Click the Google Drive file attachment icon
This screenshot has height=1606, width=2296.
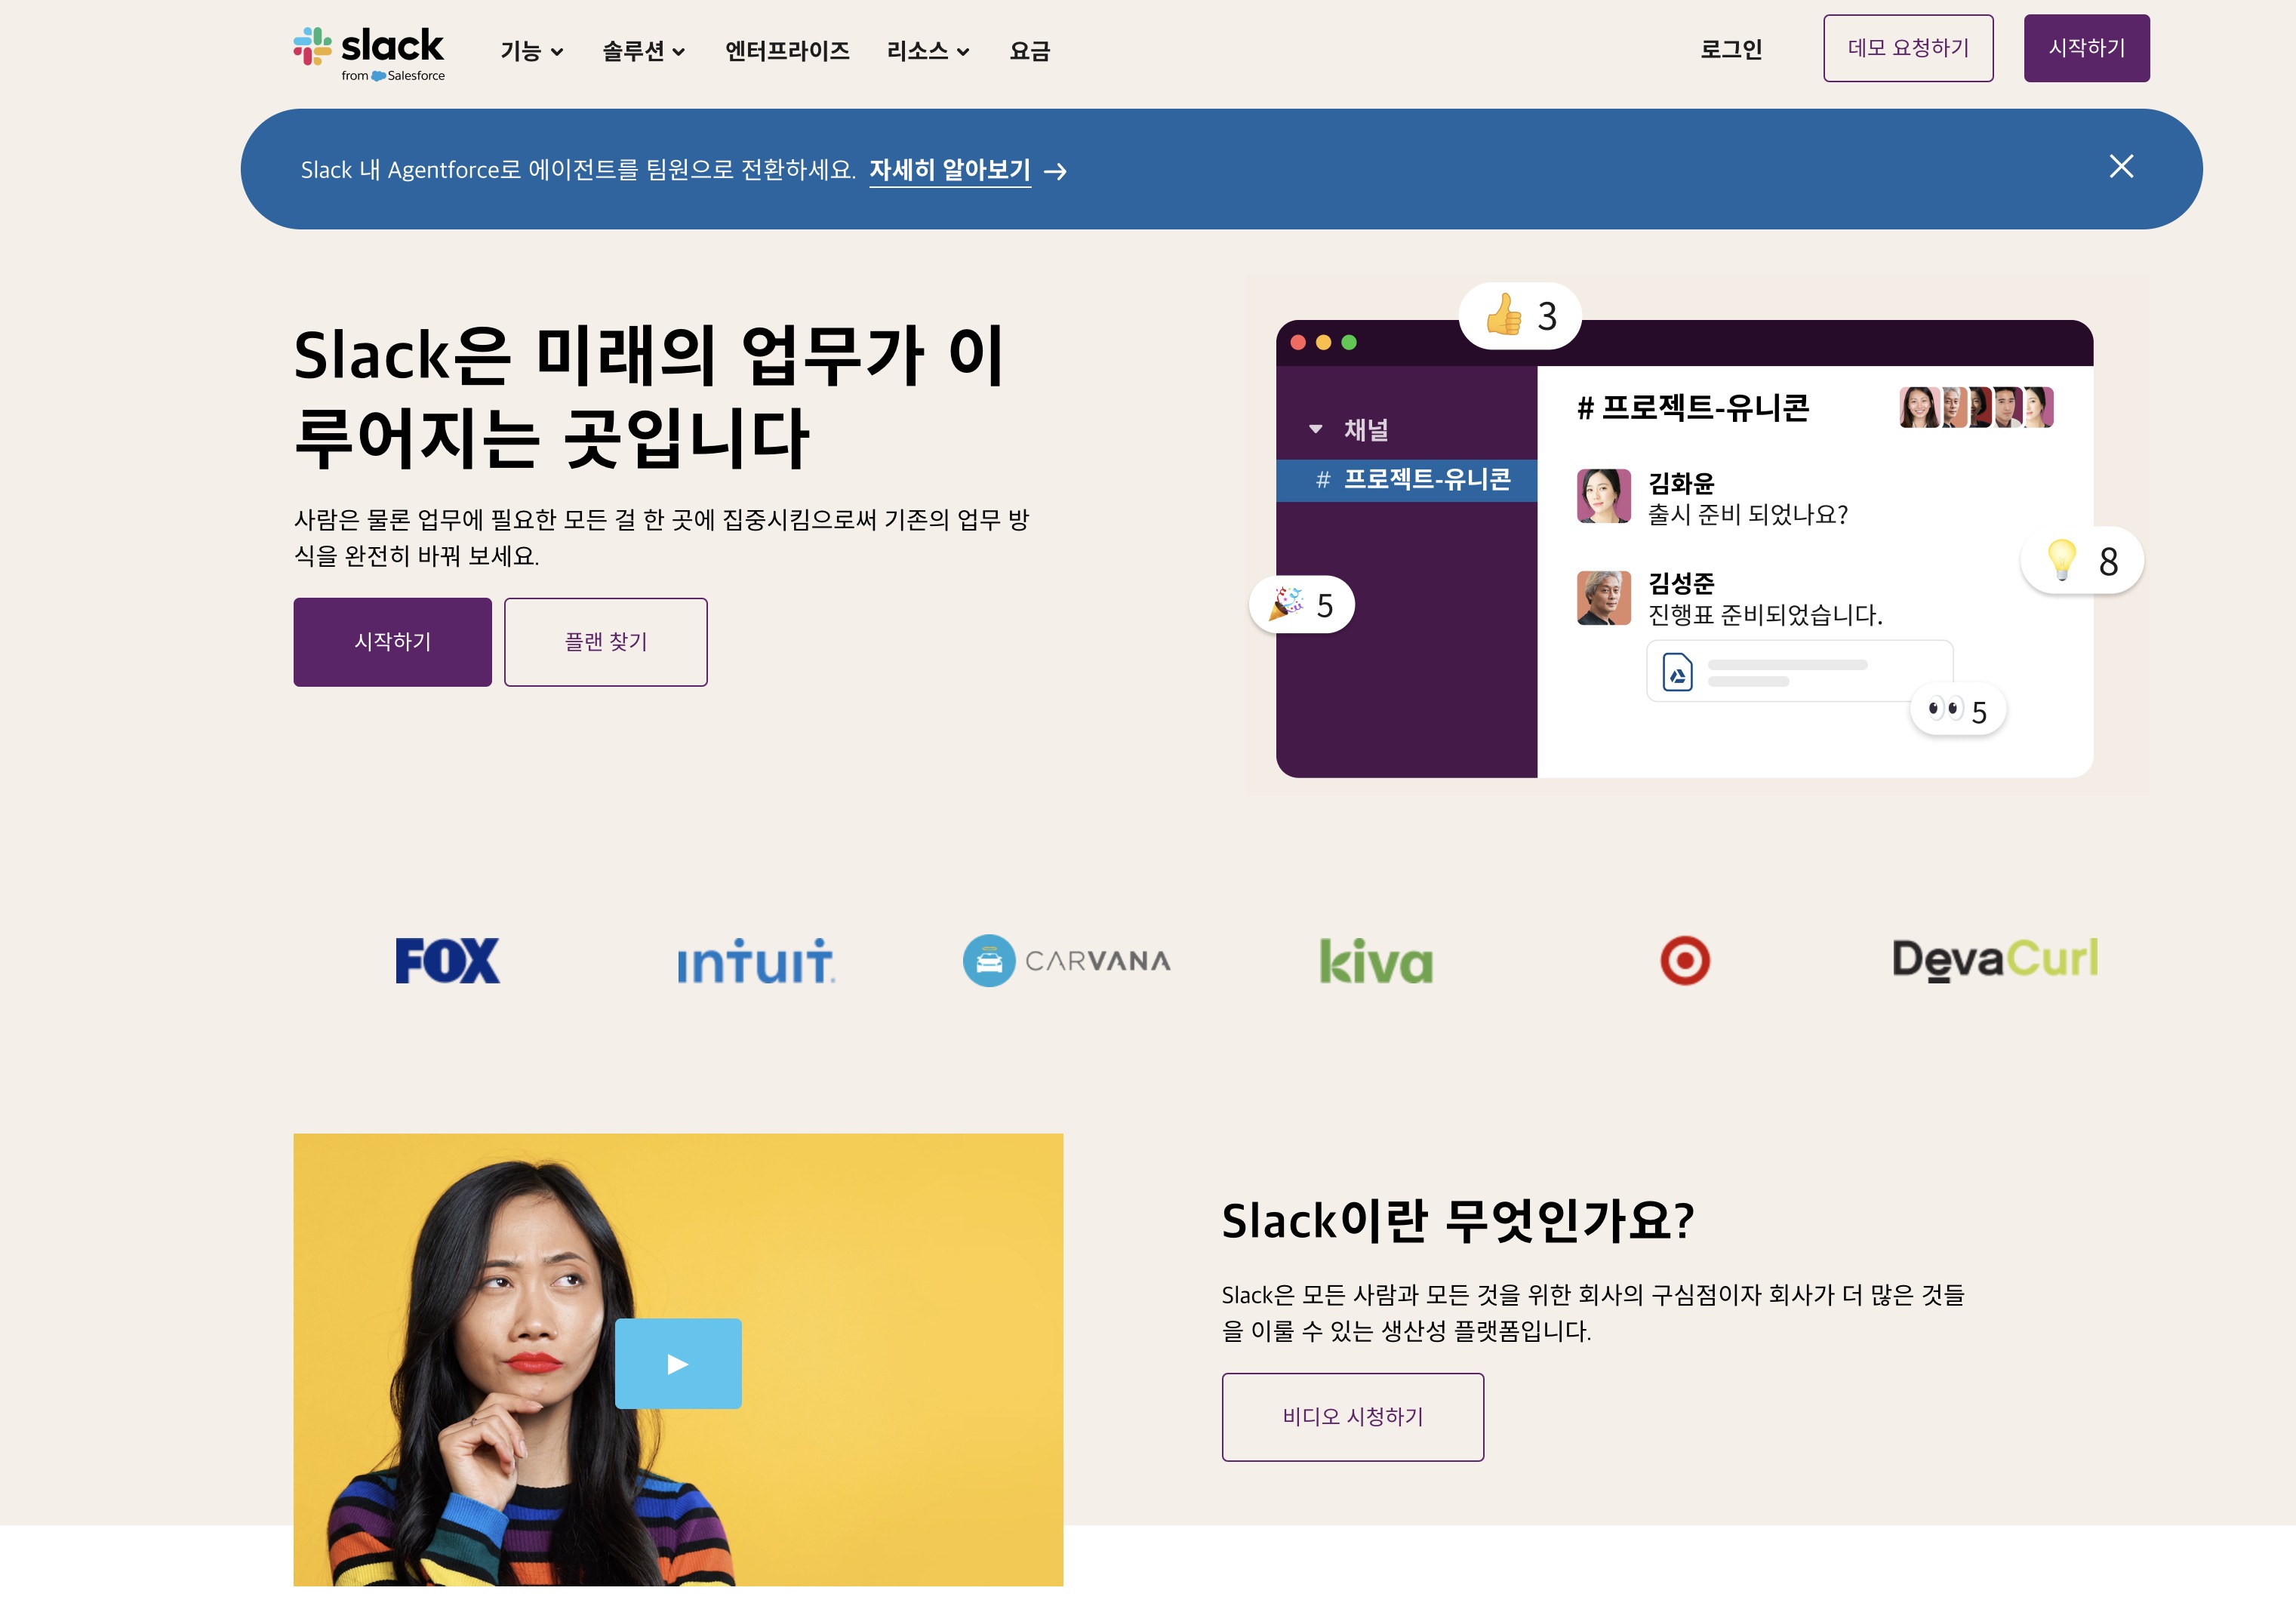coord(1677,672)
